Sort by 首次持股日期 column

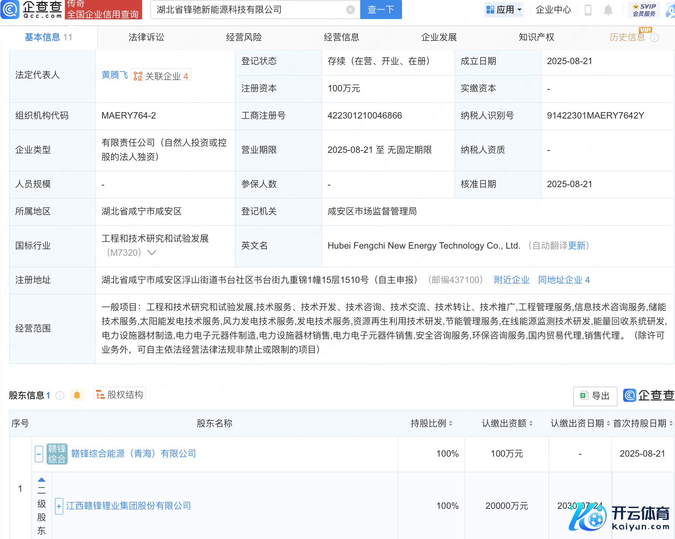point(671,423)
